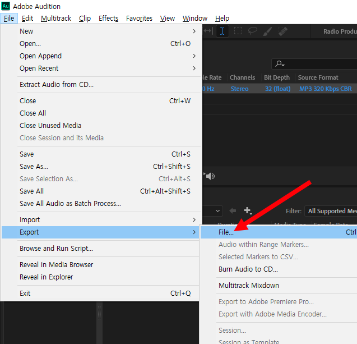Select the Slip tool icon
The width and height of the screenshot is (357, 344).
tap(208, 31)
